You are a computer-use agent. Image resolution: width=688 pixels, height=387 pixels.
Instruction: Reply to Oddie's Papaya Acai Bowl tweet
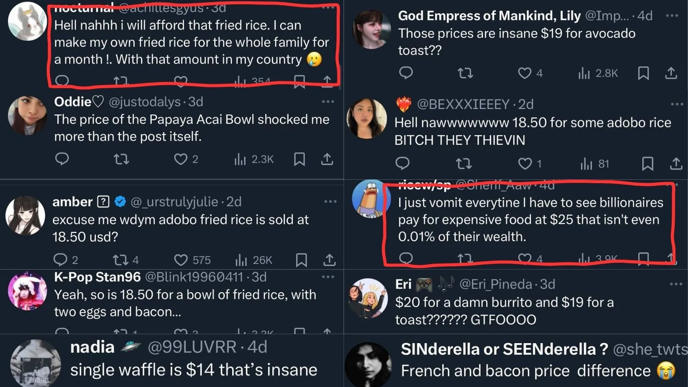click(x=62, y=159)
